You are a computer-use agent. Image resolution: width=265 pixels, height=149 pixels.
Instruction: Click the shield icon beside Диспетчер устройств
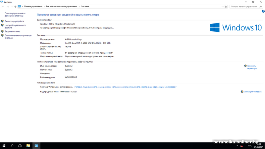click(2, 21)
